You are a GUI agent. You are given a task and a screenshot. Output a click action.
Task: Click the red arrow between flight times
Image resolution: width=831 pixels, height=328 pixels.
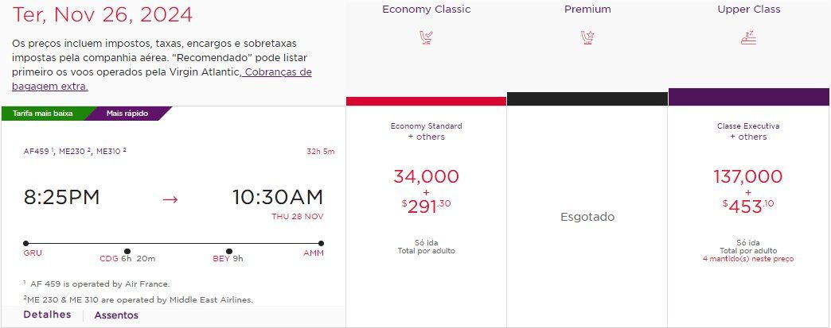click(170, 199)
